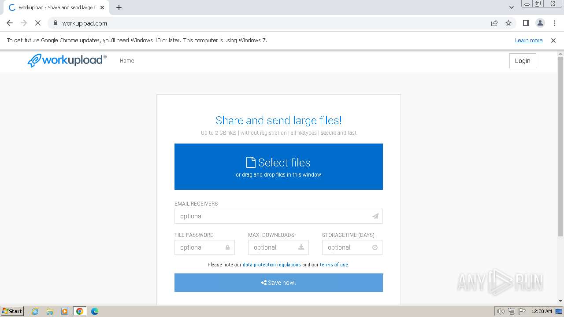The height and width of the screenshot is (317, 564).
Task: Dismiss the Chrome update notification bar
Action: (553, 41)
